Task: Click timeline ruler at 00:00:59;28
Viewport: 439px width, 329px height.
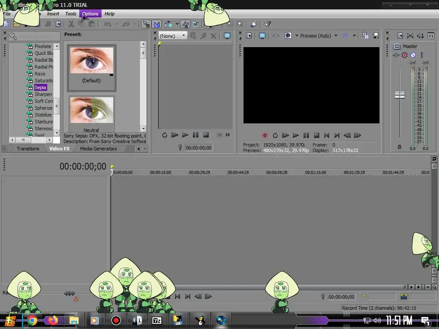Action: [277, 173]
